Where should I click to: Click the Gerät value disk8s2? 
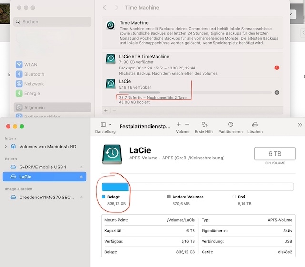click(x=285, y=252)
